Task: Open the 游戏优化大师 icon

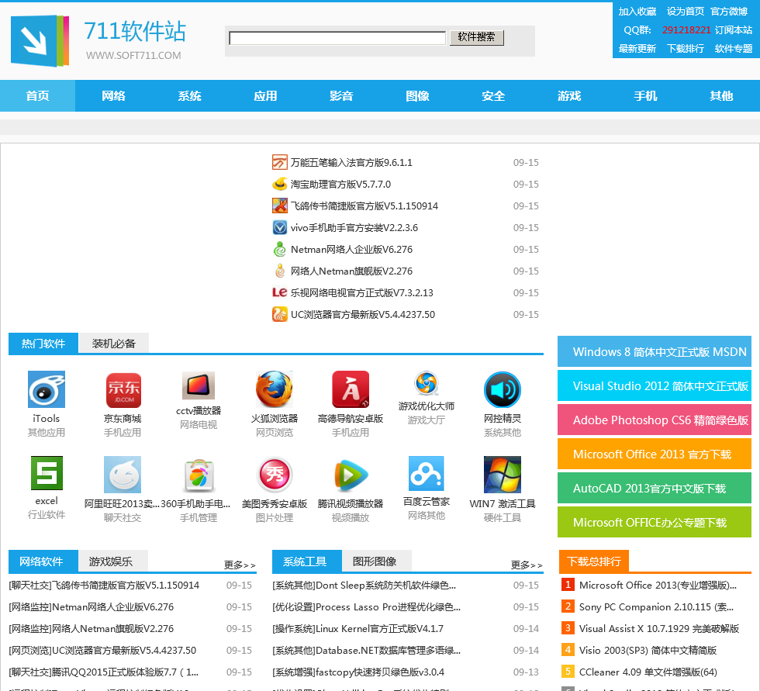Action: [x=427, y=383]
